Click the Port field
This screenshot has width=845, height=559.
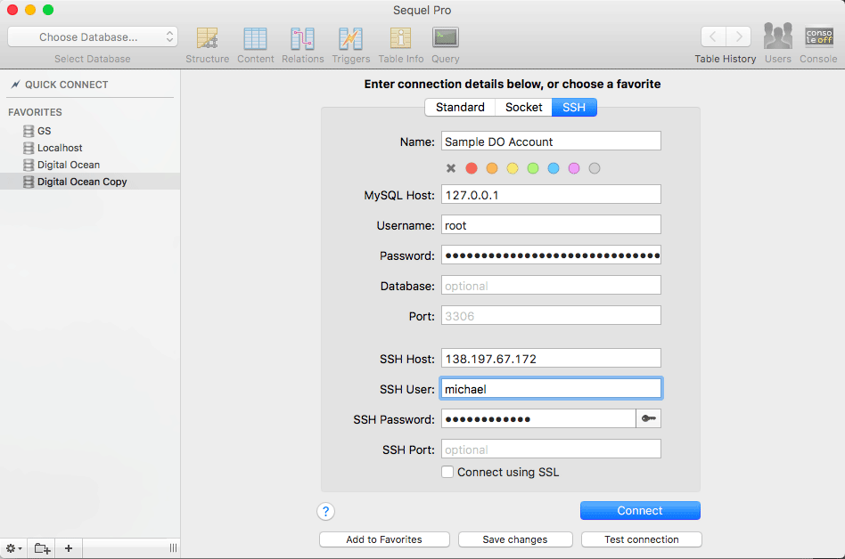(x=551, y=316)
